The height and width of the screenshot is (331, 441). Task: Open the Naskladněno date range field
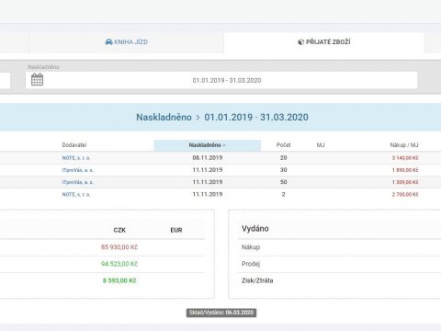221,80
